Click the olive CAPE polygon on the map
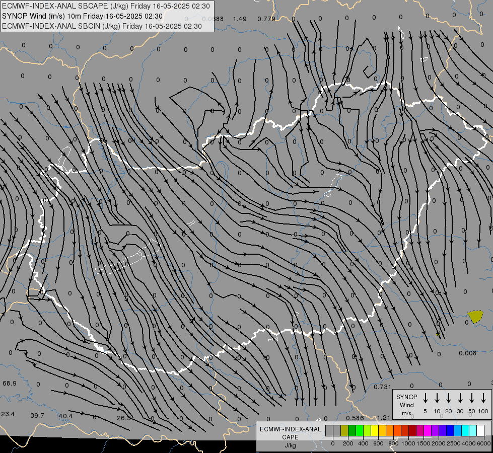Screen dimensions: 493x453 pos(475,316)
